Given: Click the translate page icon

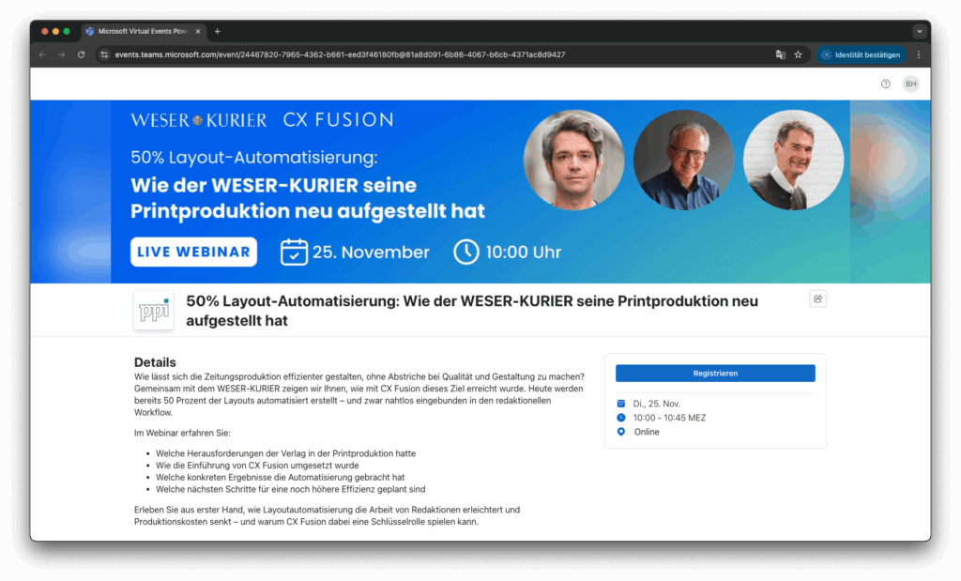Looking at the screenshot, I should pyautogui.click(x=780, y=54).
